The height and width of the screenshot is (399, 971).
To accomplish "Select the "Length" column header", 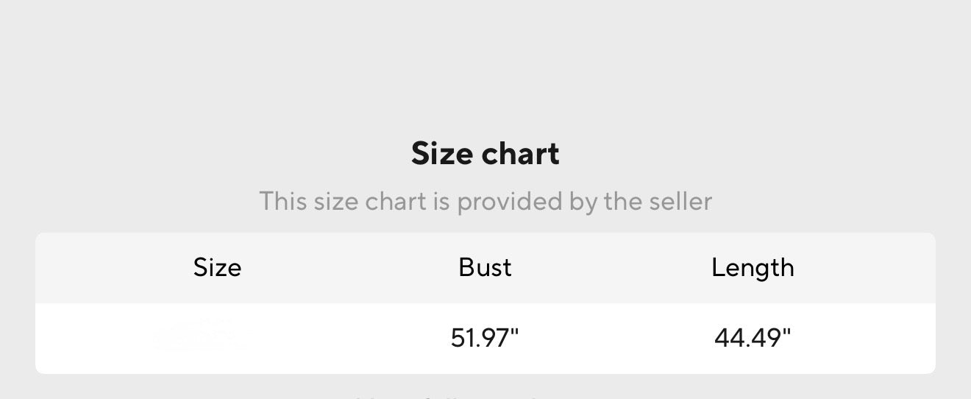I will (x=753, y=267).
